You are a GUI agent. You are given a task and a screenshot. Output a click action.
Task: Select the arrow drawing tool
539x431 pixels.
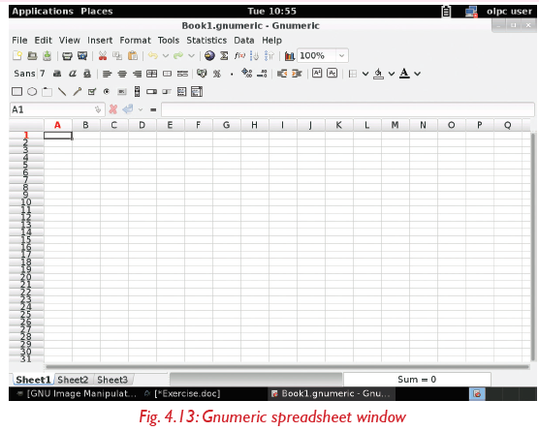tap(77, 91)
